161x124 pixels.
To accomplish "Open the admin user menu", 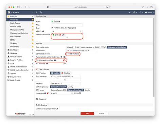I will point(149,13).
